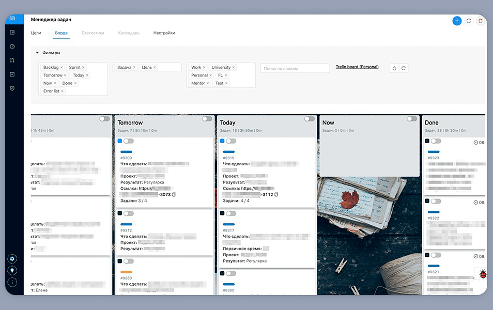The image size is (493, 310).
Task: Toggle the Tomorrow column header switch
Action: coord(207,119)
